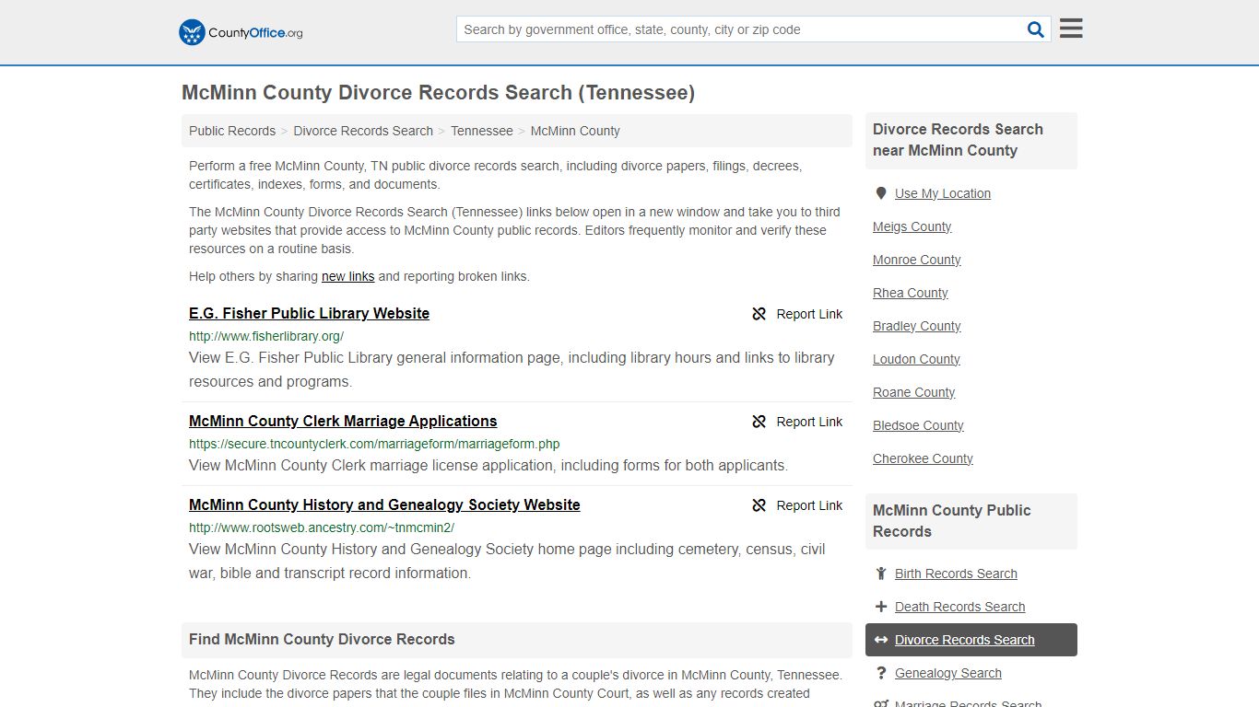Image resolution: width=1259 pixels, height=707 pixels.
Task: Select Use My Location
Action: coord(943,193)
